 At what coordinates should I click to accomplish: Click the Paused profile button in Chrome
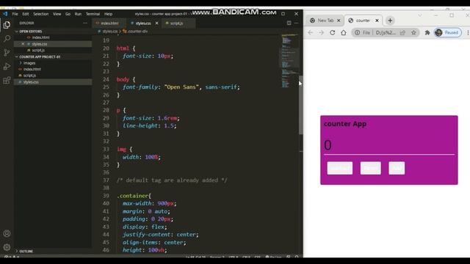click(448, 32)
